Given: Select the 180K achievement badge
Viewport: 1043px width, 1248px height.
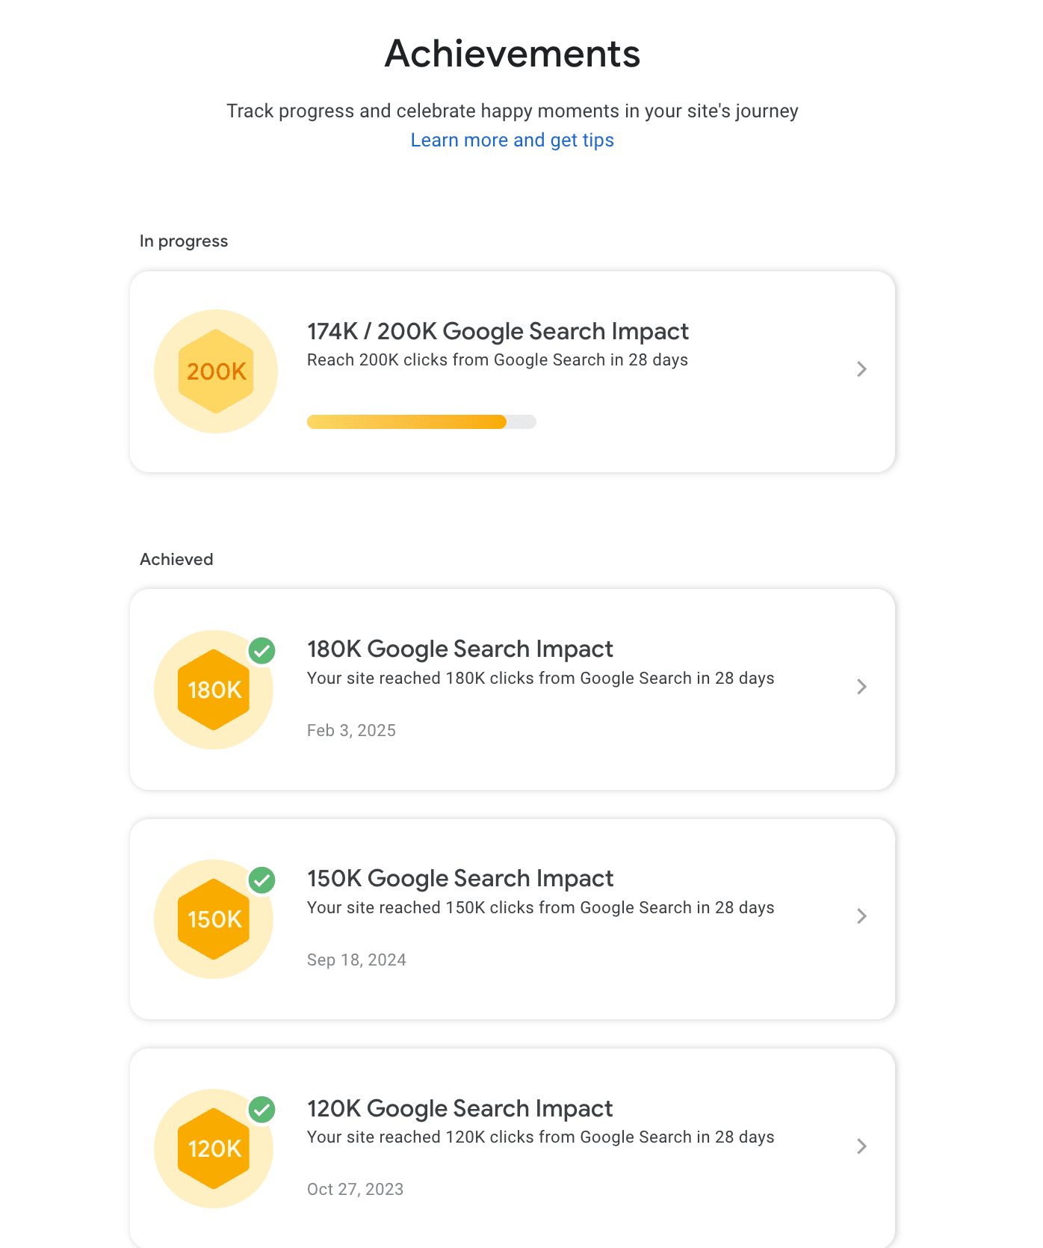Looking at the screenshot, I should pos(212,689).
